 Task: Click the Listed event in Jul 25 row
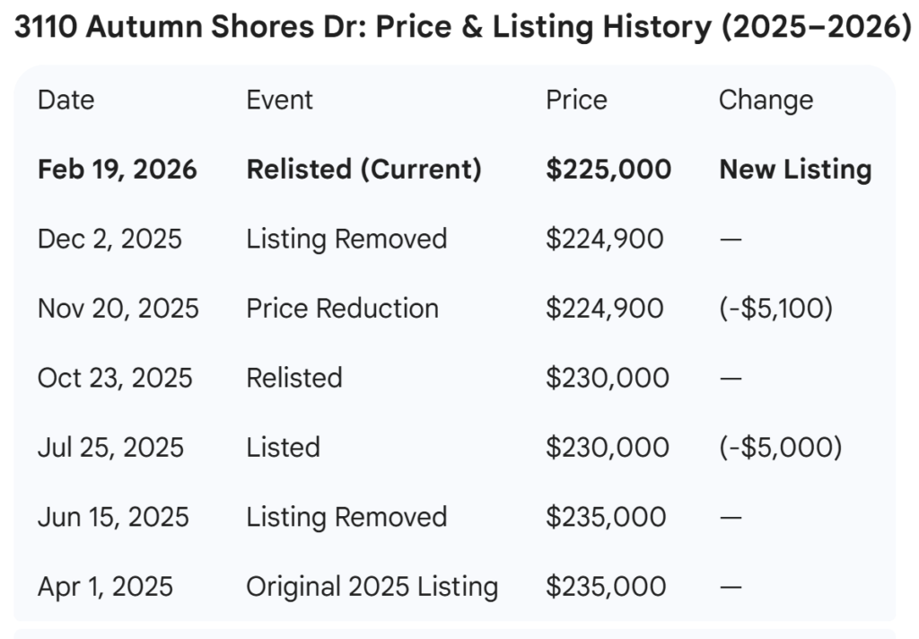pyautogui.click(x=283, y=447)
